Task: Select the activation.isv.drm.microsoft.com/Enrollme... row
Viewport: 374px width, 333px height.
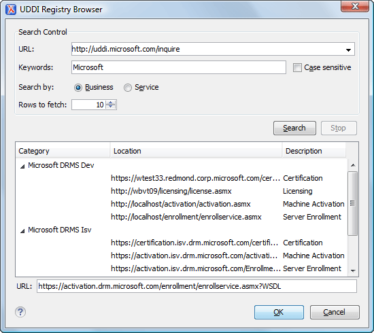Action: [x=196, y=268]
